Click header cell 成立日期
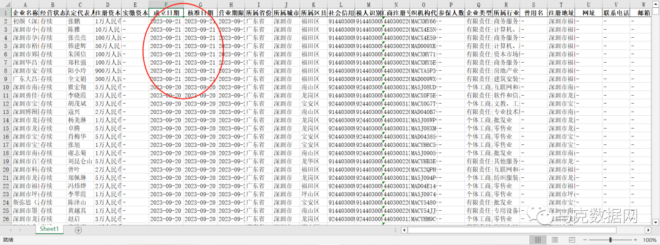Image resolution: width=660 pixels, height=245 pixels. pos(166,13)
